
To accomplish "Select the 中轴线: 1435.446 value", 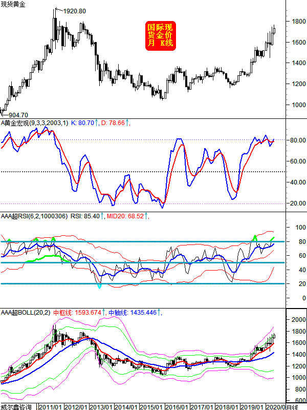I will 133,313.
